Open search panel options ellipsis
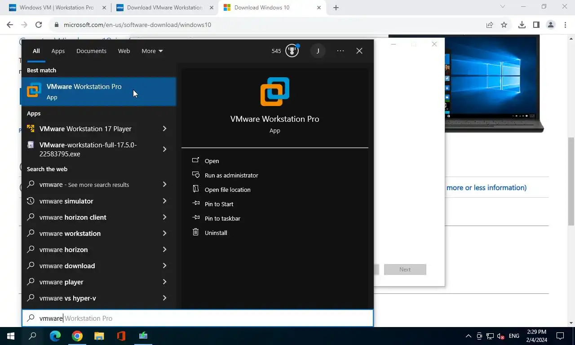Screen dimensions: 575x345 (341, 51)
